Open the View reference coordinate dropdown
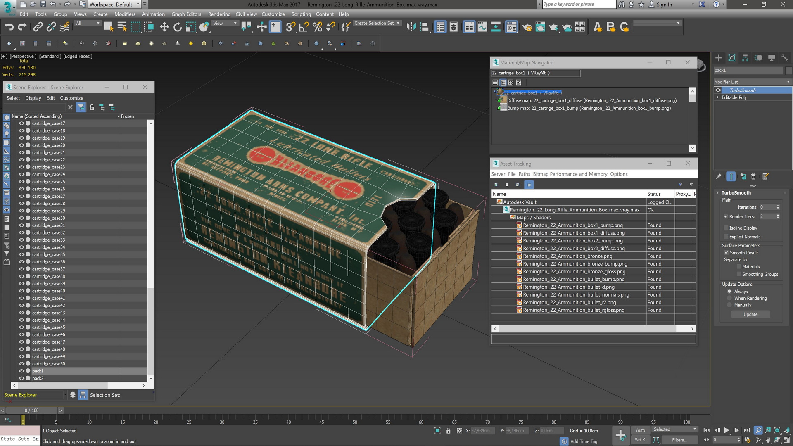The height and width of the screenshot is (446, 793). tap(225, 24)
